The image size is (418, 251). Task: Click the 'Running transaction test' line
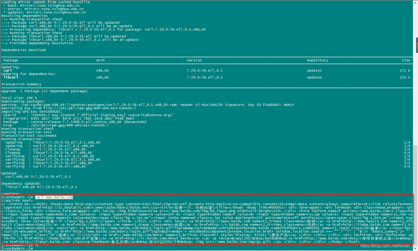[27, 132]
